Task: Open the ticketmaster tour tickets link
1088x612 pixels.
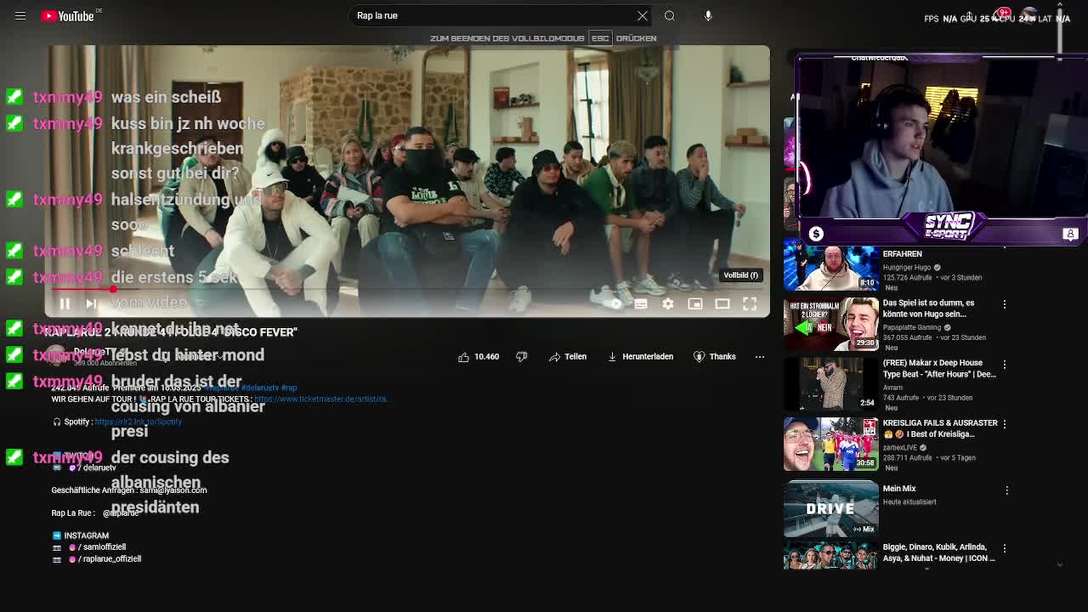Action: pos(322,399)
